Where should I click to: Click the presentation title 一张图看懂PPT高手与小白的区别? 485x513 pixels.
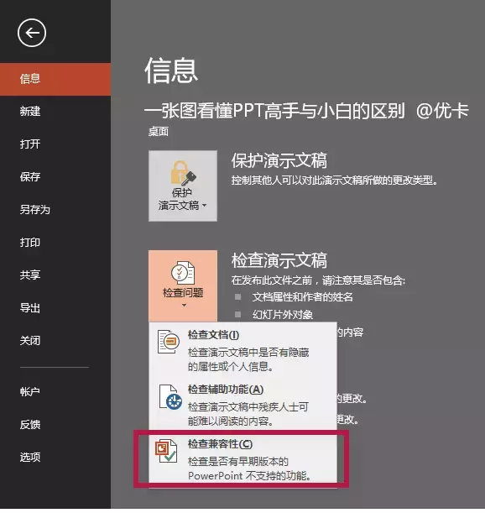coord(274,110)
